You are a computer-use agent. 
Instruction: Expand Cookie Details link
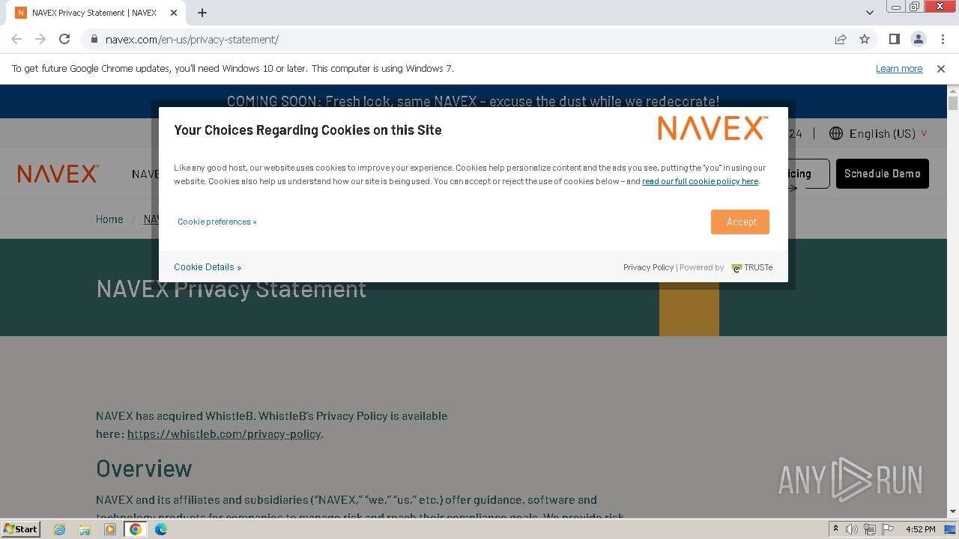click(x=208, y=267)
